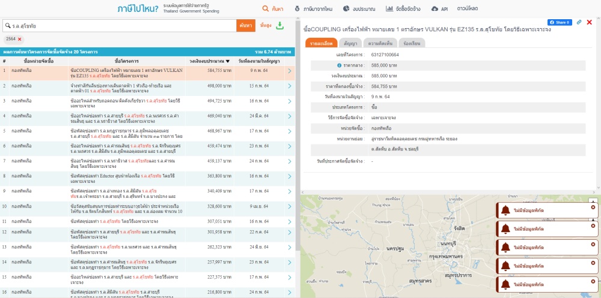This screenshot has height=298, width=601.
Task: Open ขั้นสูง advanced search link
Action: (265, 26)
